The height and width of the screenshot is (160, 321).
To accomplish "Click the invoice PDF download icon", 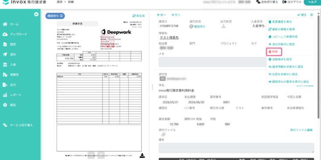I will coord(142,156).
